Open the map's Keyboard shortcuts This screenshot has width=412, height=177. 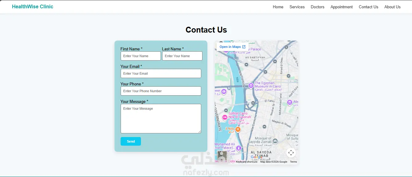click(x=246, y=162)
